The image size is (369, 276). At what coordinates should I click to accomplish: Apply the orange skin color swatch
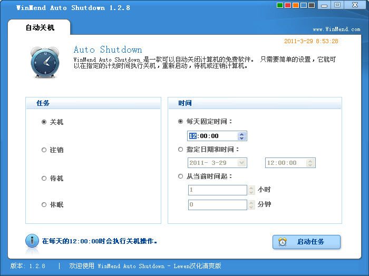pos(295,6)
